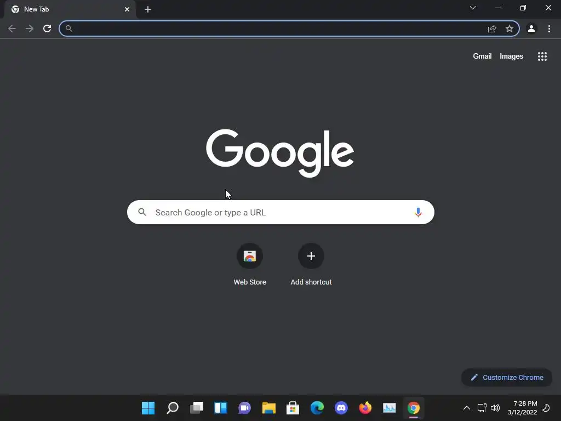
Task: Open Discord from the taskbar
Action: click(x=341, y=408)
